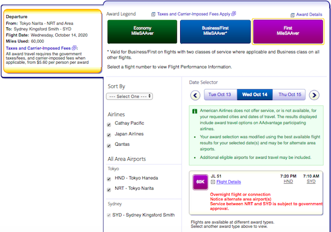Open the Sort By dropdown

(x=129, y=96)
